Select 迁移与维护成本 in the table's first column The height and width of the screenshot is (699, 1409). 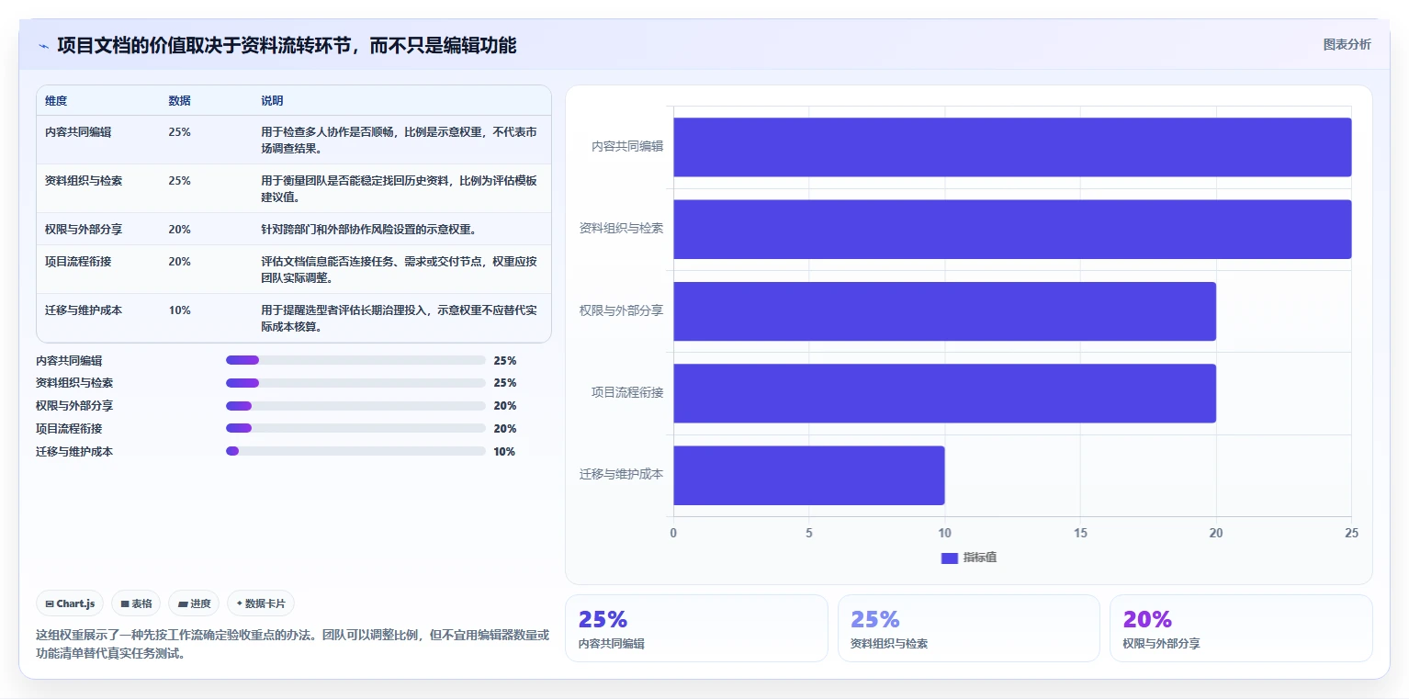84,310
